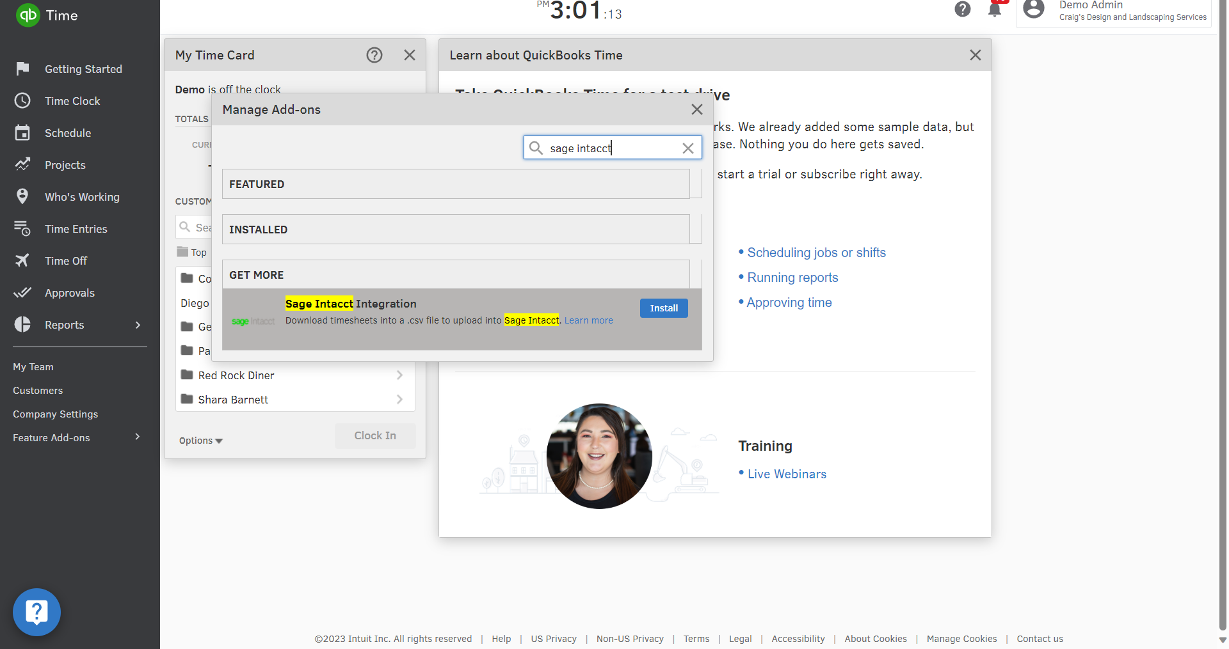Click the Reports pie chart icon
Screen dimensions: 1229x649
click(x=22, y=324)
